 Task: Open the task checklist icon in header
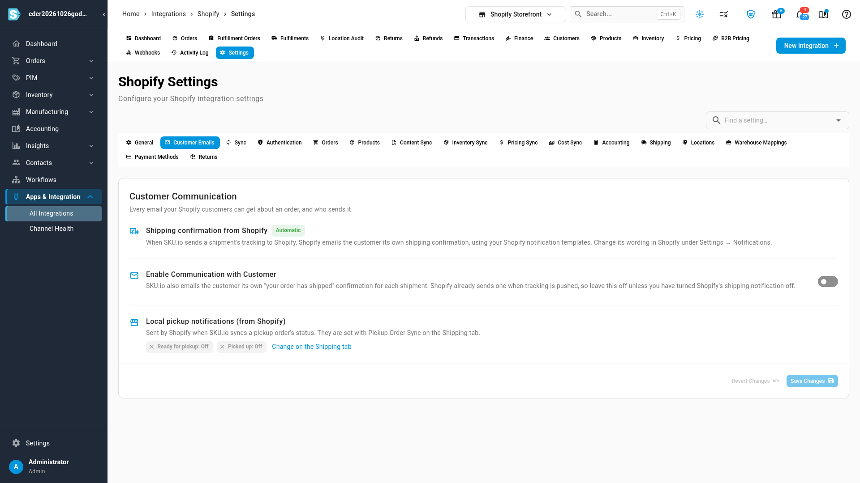pos(724,14)
